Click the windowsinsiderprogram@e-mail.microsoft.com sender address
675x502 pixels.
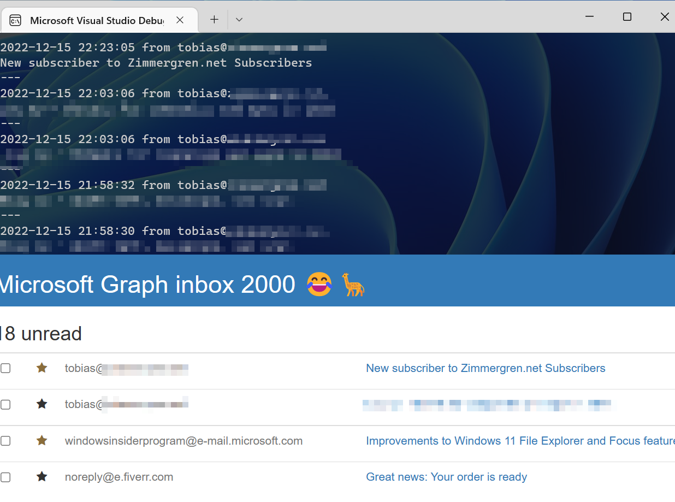[x=184, y=441]
